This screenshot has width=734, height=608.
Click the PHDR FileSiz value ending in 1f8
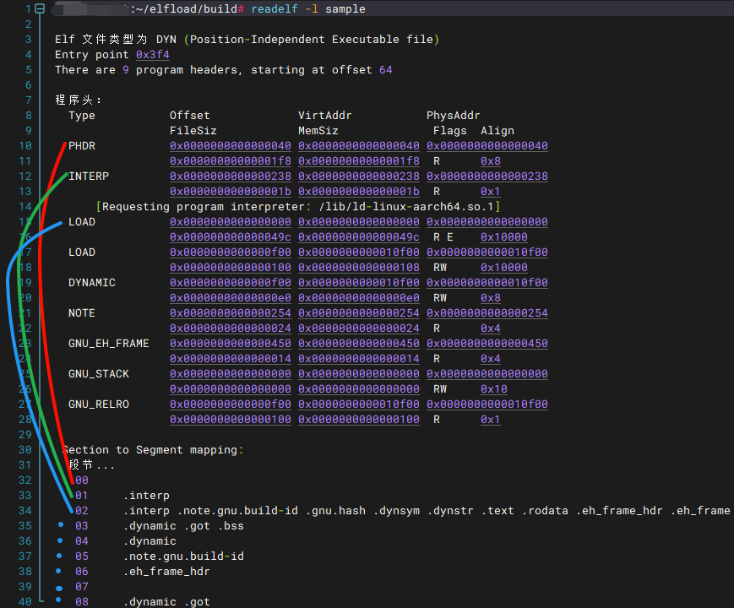click(x=230, y=161)
